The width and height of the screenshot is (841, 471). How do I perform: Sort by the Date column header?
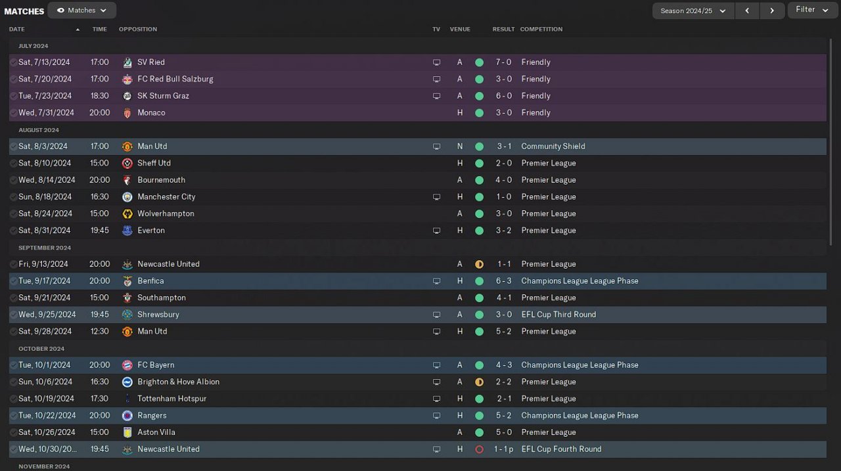[17, 29]
